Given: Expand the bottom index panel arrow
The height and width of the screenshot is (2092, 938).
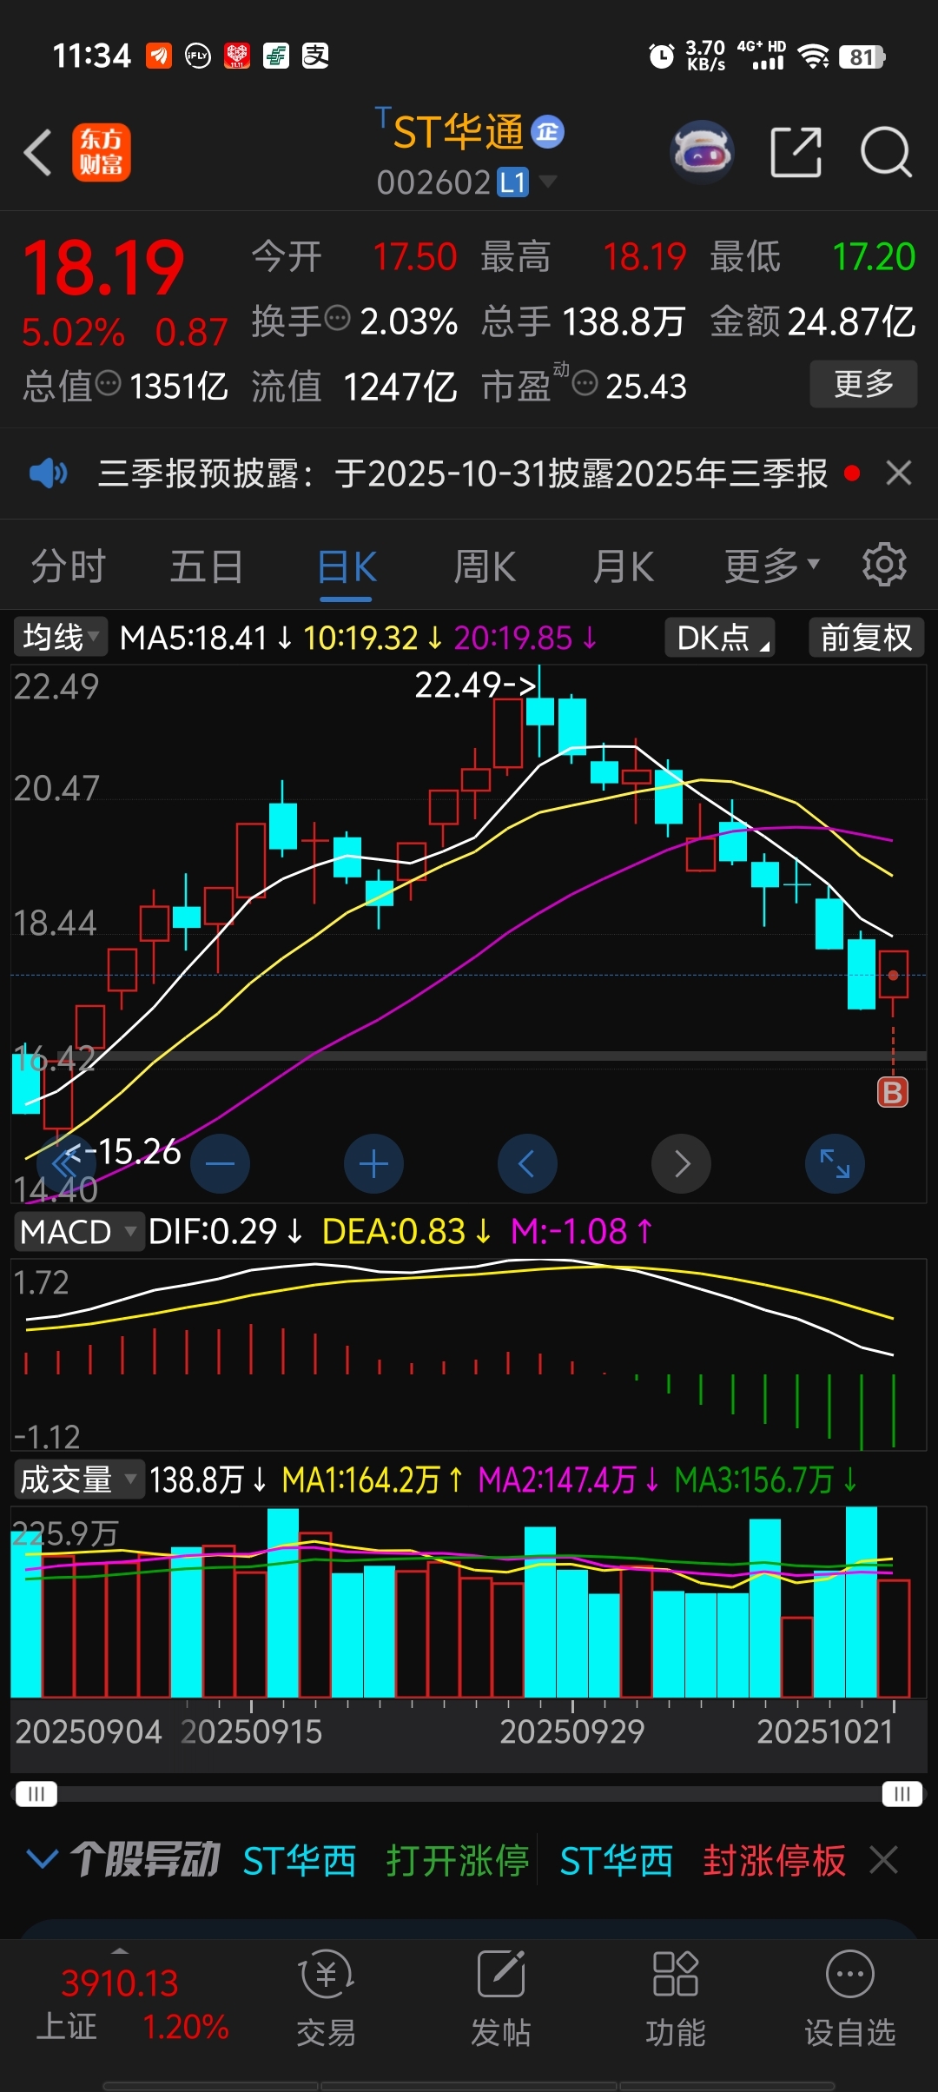Looking at the screenshot, I should click(120, 1952).
